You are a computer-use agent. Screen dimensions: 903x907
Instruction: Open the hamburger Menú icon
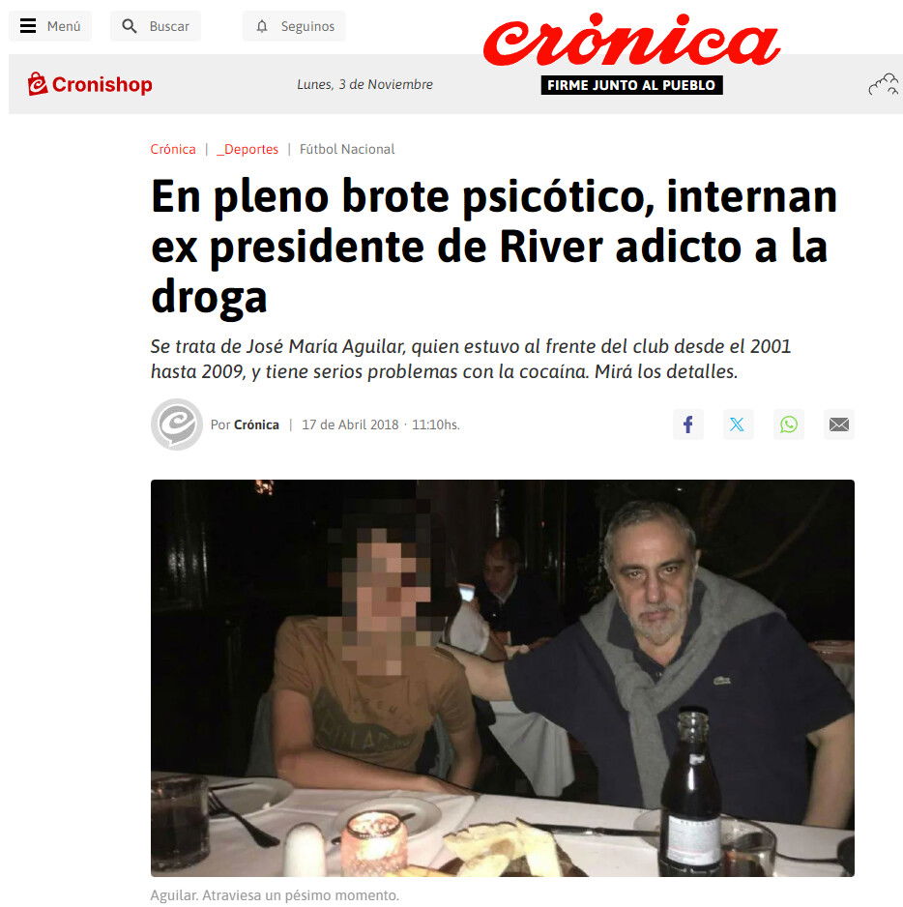[28, 26]
